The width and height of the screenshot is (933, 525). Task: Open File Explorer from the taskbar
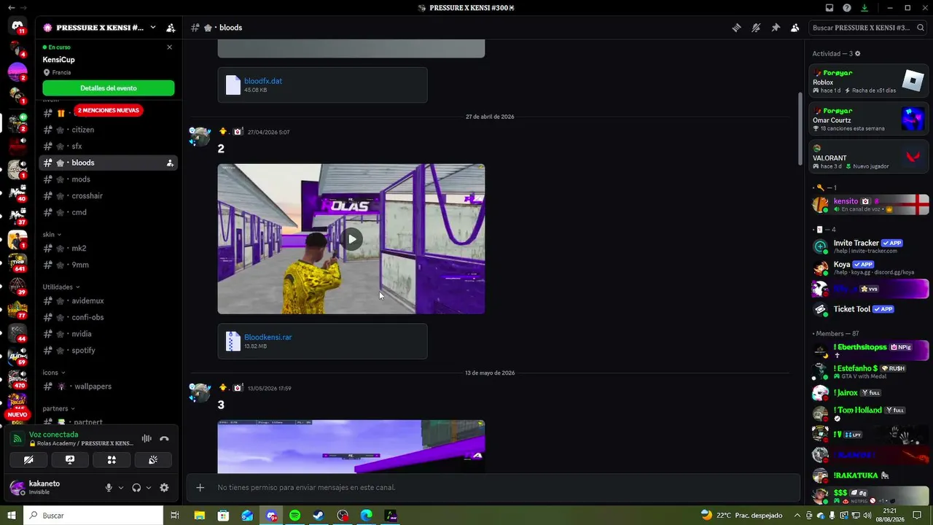point(199,516)
